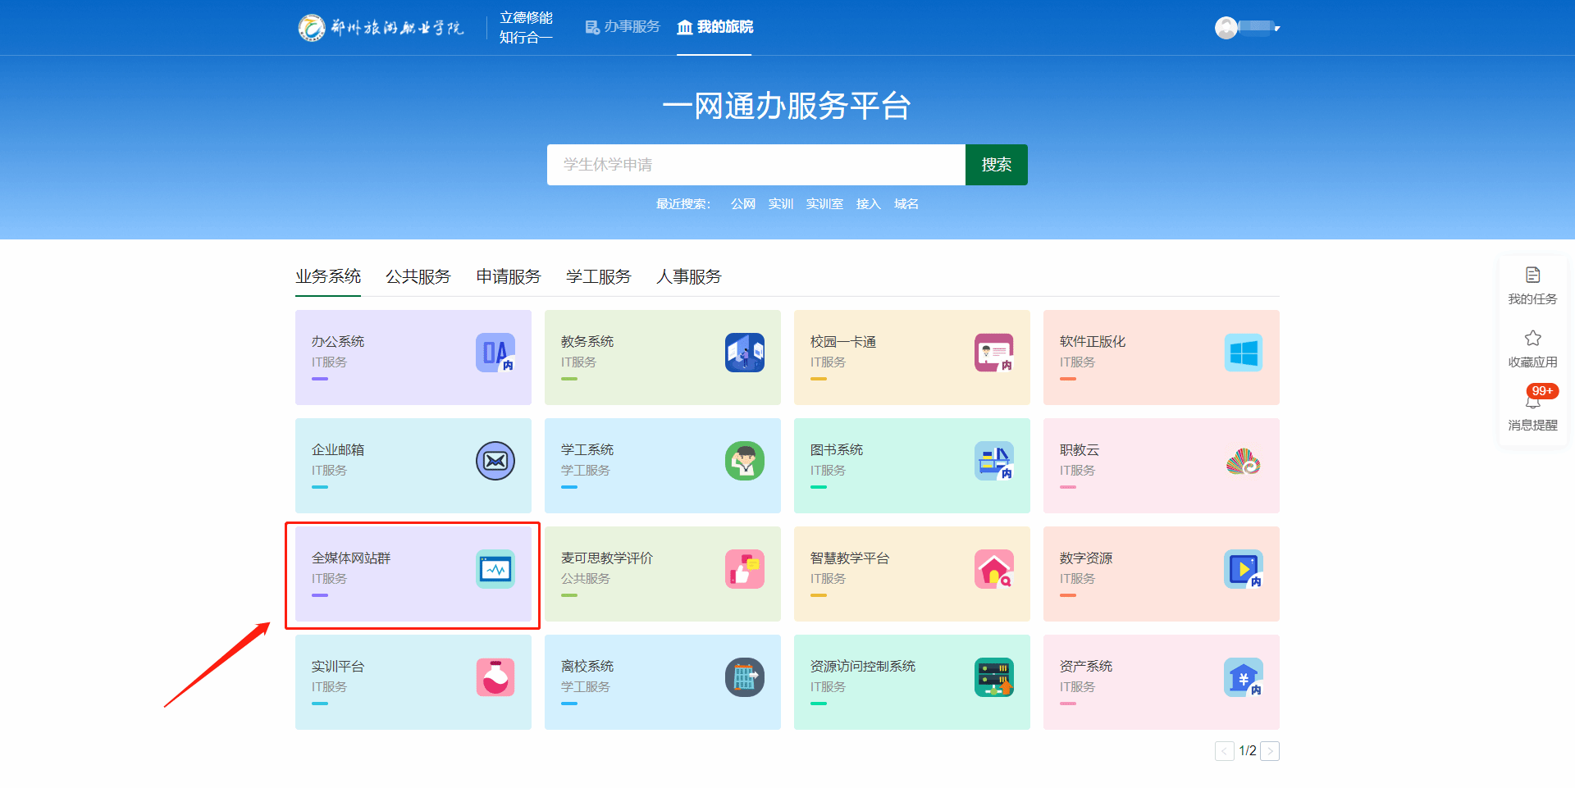Expand the user account dropdown

coord(1248,28)
